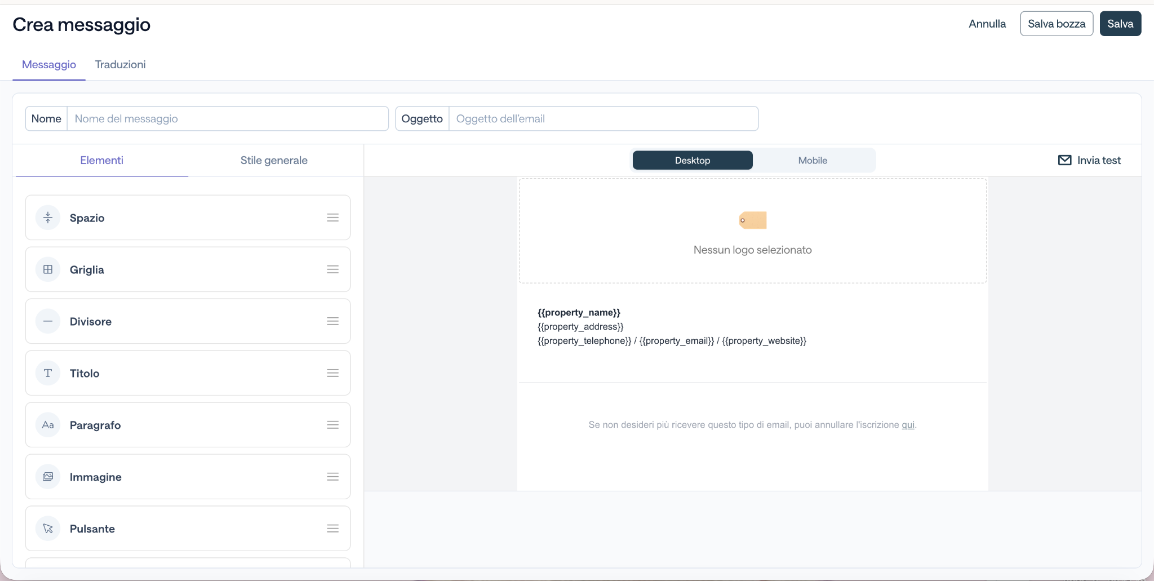Click the Divisore dash icon

(x=48, y=321)
